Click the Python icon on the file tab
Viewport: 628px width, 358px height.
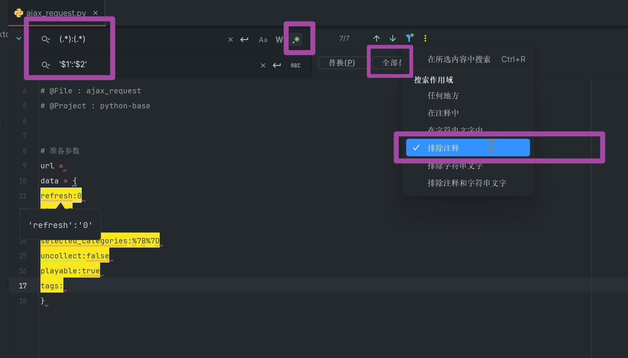18,13
